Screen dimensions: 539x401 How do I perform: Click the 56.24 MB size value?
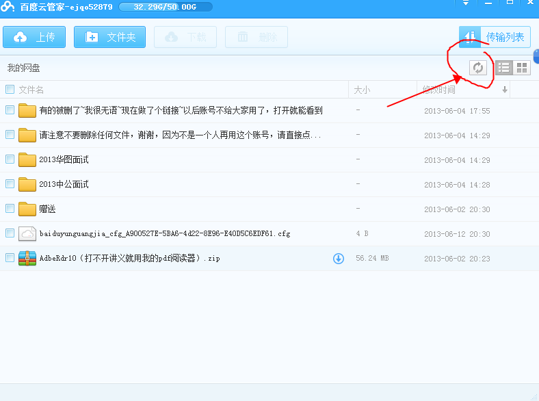[x=372, y=258]
